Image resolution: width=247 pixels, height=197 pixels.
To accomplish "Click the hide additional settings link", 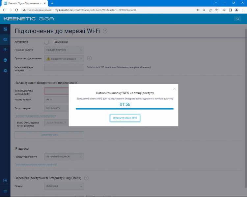I will click(x=35, y=116).
